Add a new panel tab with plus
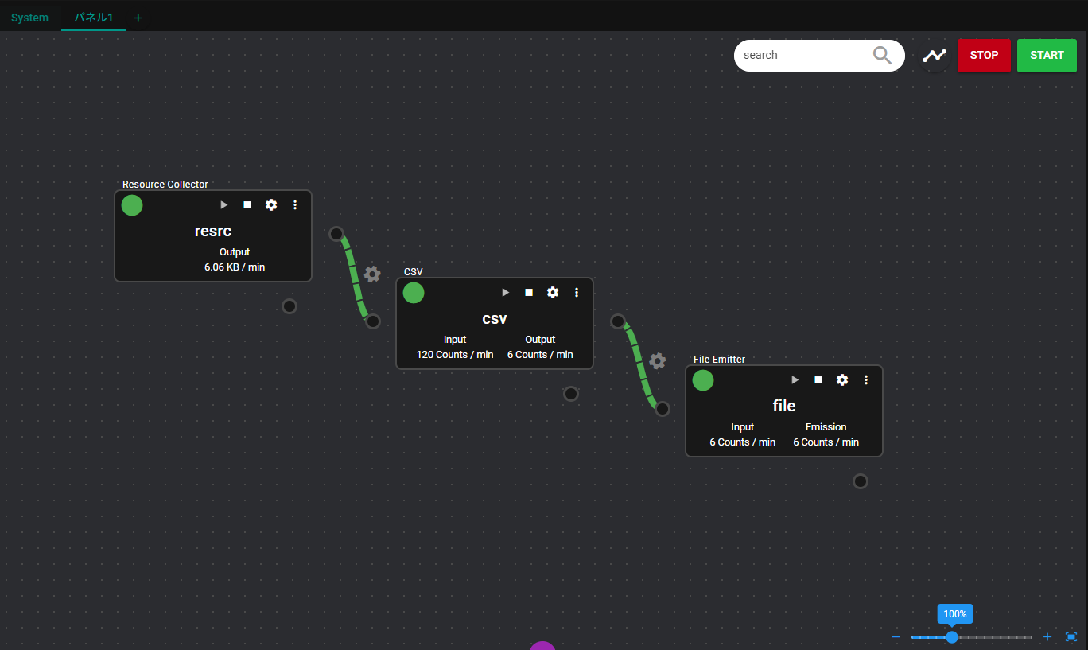 tap(138, 18)
